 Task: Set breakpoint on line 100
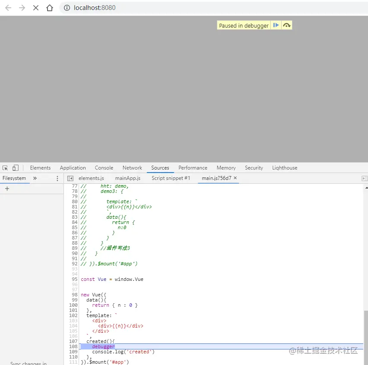click(73, 305)
